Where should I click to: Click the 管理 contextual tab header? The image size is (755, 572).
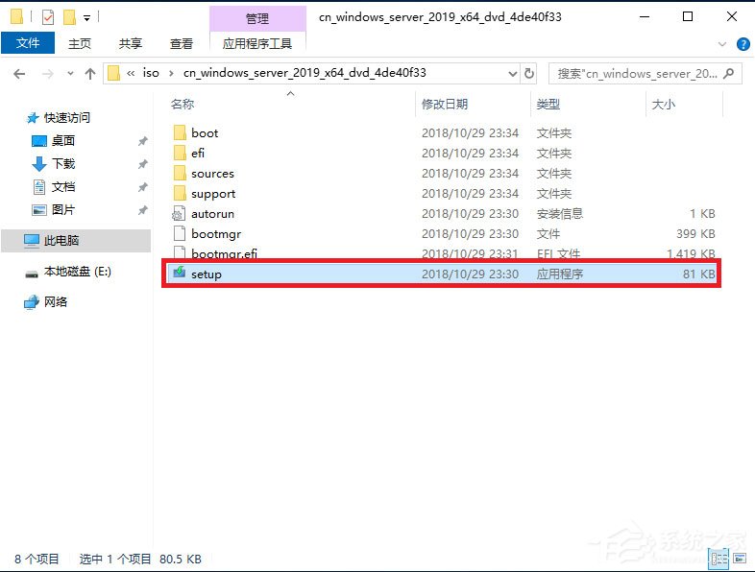coord(257,19)
